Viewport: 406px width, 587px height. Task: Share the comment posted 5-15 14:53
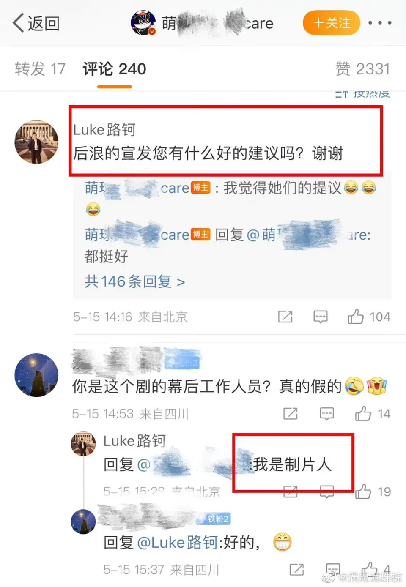(290, 413)
